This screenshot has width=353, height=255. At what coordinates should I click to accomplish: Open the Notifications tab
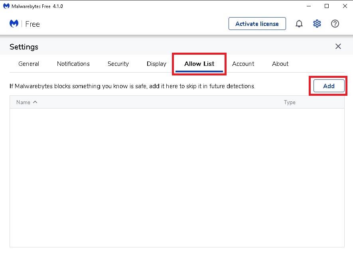tap(73, 64)
